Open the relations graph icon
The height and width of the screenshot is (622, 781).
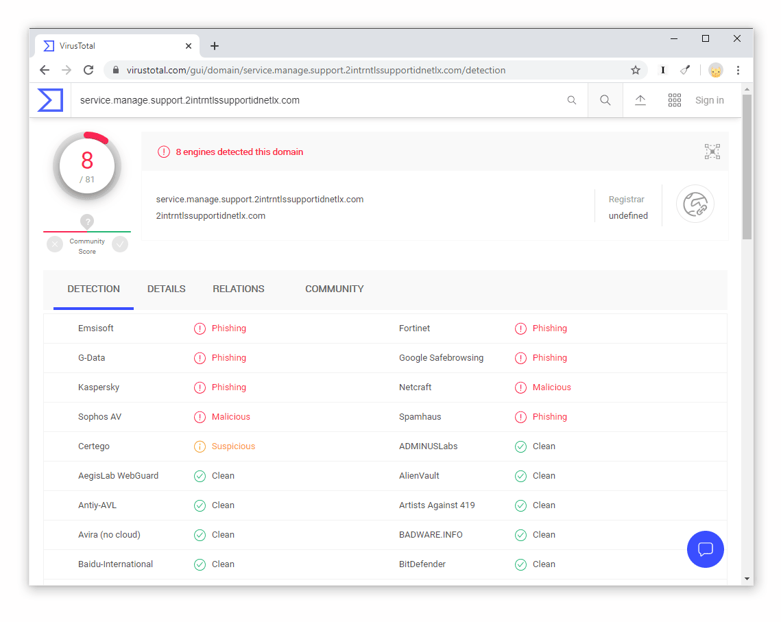[x=712, y=152]
